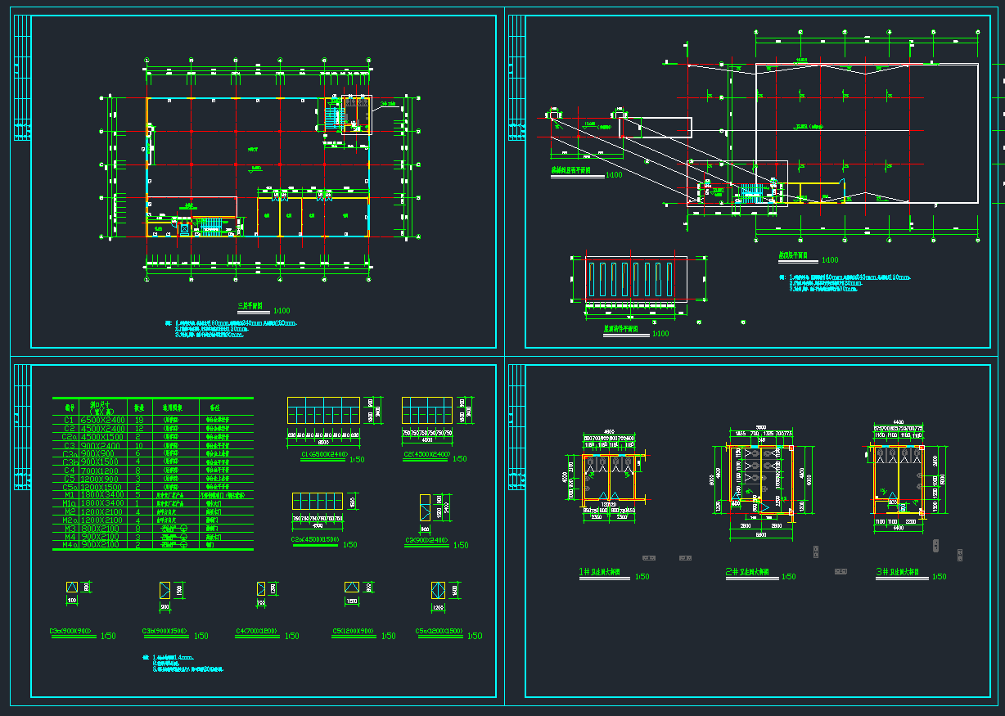
Task: Click the C5 (1200X900) window symbol
Action: [353, 587]
